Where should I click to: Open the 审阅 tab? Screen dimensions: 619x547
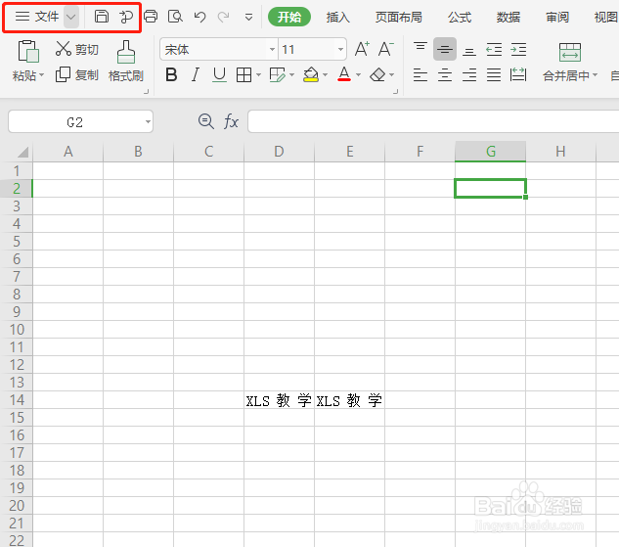click(557, 18)
